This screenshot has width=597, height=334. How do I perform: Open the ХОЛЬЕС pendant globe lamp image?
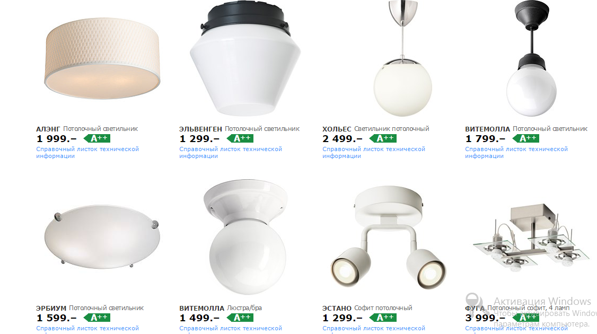(403, 58)
